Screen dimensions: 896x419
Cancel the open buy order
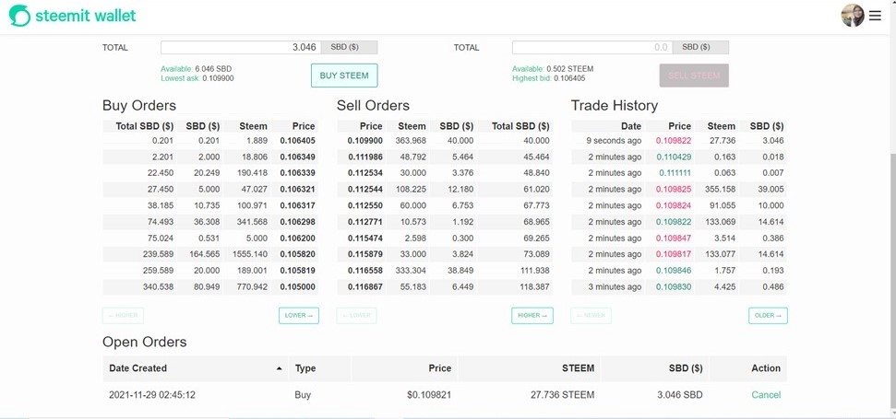[766, 394]
